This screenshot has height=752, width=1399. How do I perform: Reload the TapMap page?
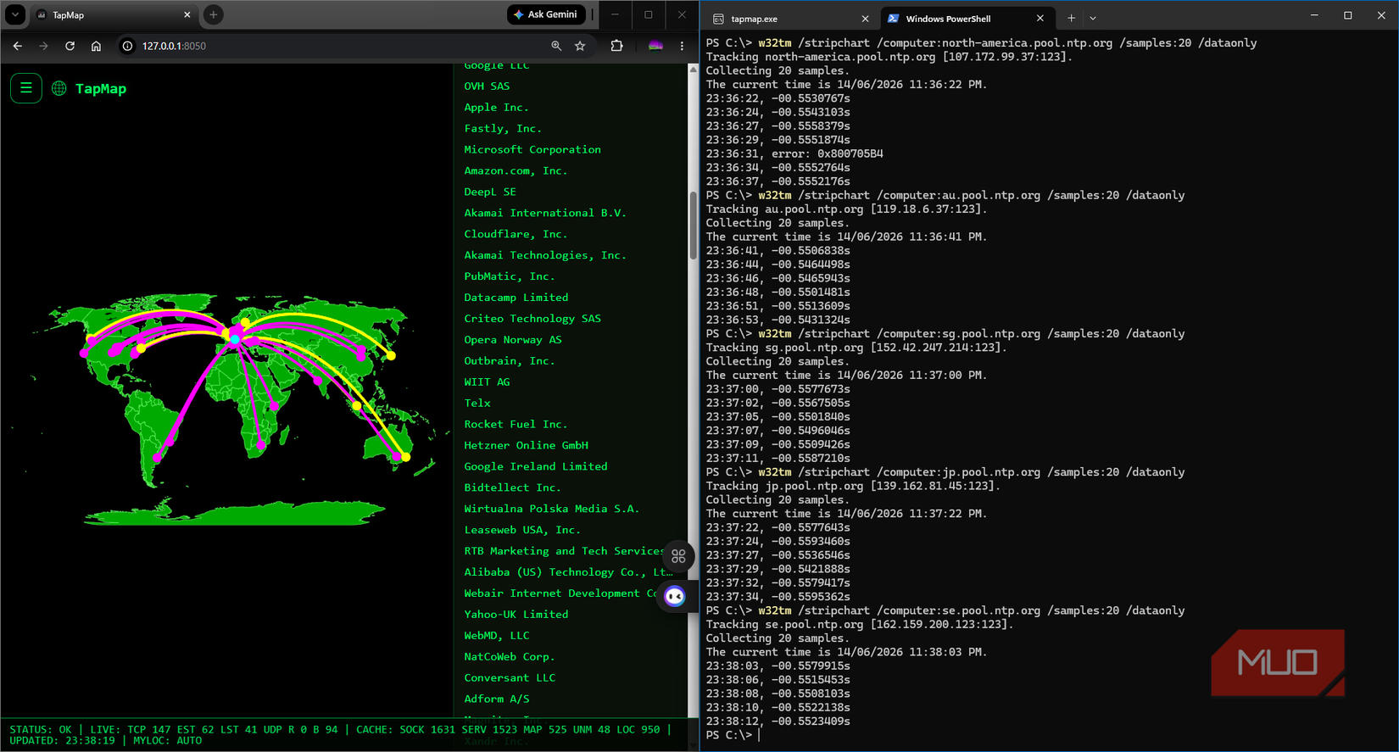pyautogui.click(x=70, y=46)
